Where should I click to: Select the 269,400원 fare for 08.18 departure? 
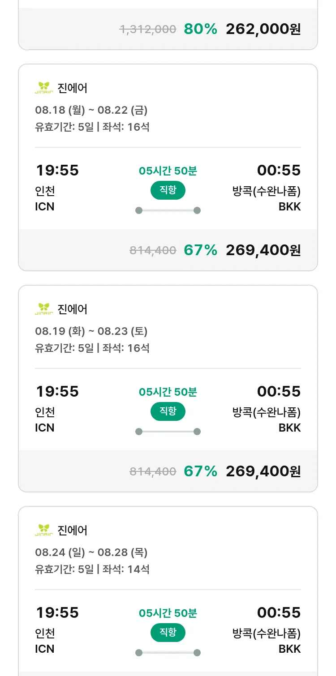[x=263, y=250]
